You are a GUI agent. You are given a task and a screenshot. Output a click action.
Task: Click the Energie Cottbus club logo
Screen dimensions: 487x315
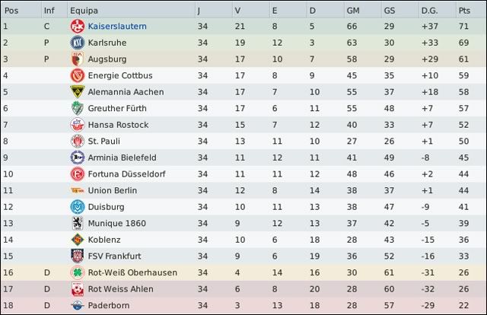tap(76, 75)
